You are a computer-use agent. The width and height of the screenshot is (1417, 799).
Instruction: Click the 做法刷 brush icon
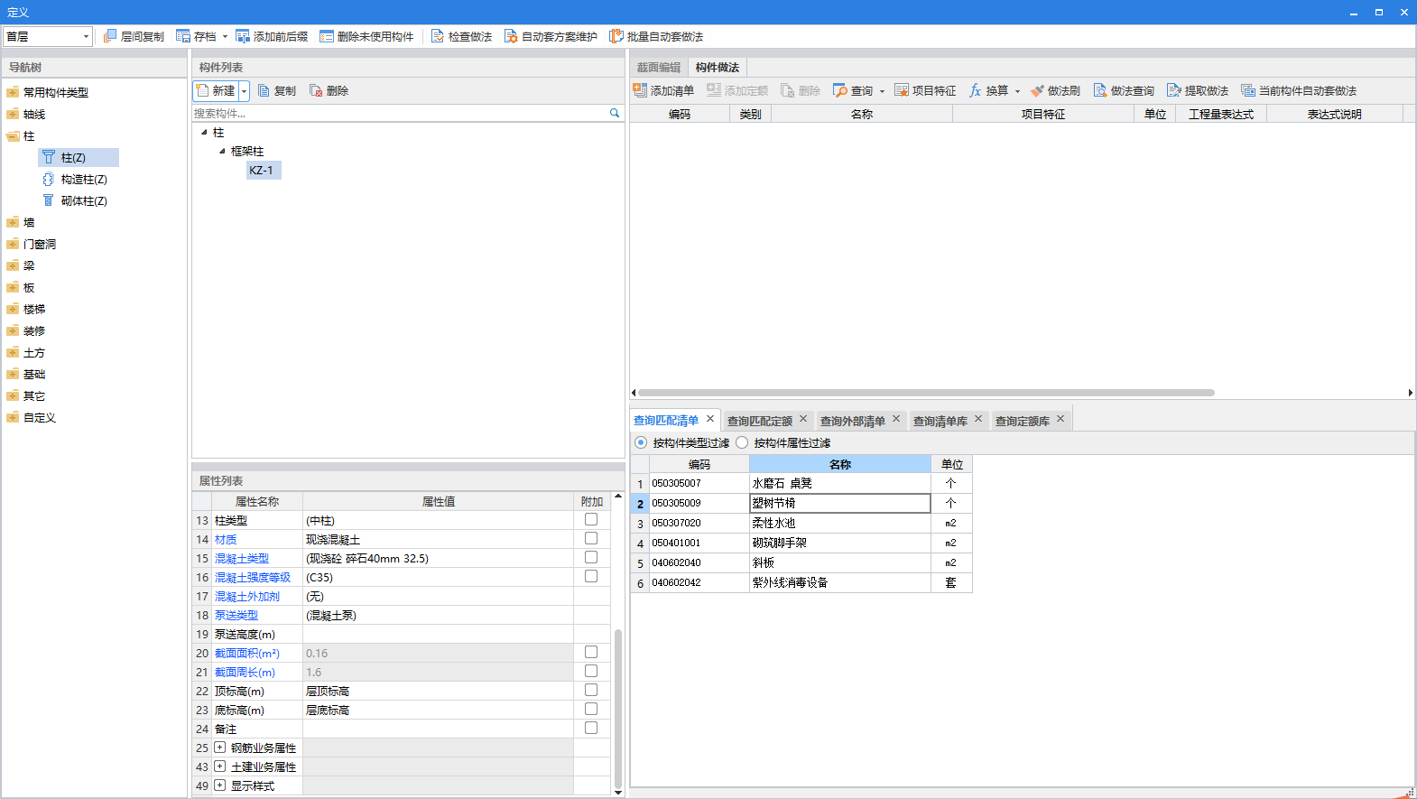1037,90
